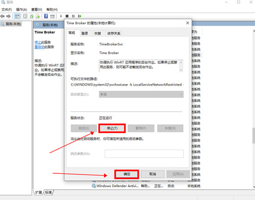Switch to the 登录 tab in the dialog
The height and width of the screenshot is (200, 255).
click(x=84, y=34)
